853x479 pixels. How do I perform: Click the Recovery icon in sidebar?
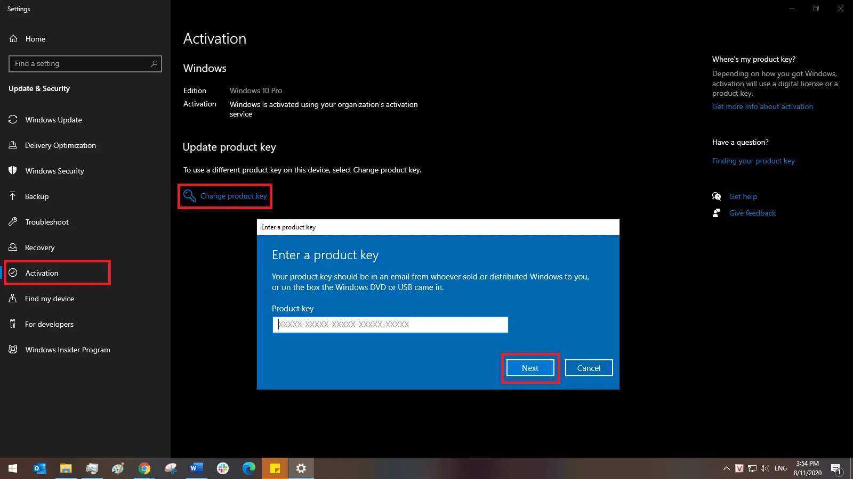tap(13, 247)
